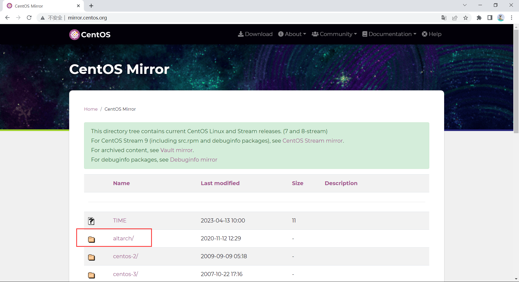The image size is (519, 282).
Task: Click the centos-2 folder icon
Action: (91, 257)
